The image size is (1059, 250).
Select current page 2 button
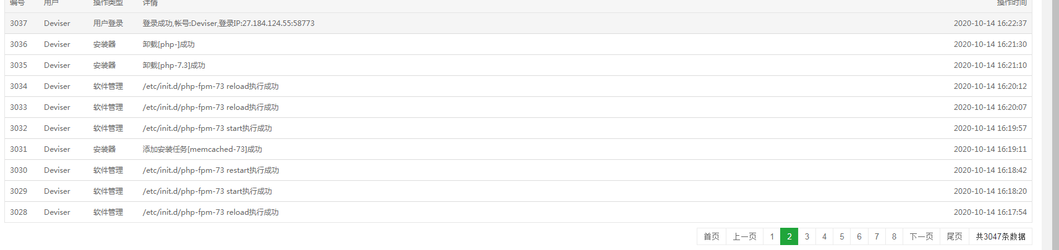[789, 236]
